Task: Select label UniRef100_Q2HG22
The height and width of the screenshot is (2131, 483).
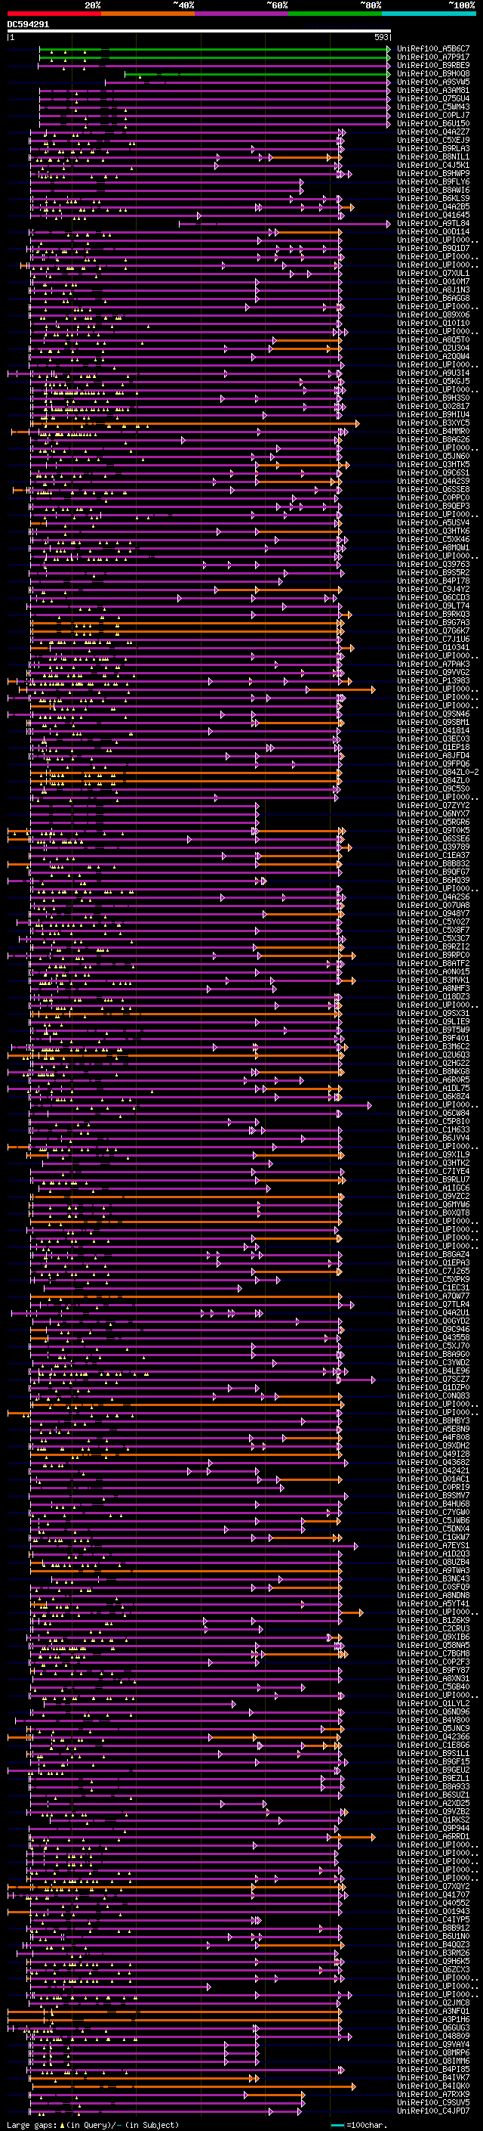Action: tap(433, 1063)
